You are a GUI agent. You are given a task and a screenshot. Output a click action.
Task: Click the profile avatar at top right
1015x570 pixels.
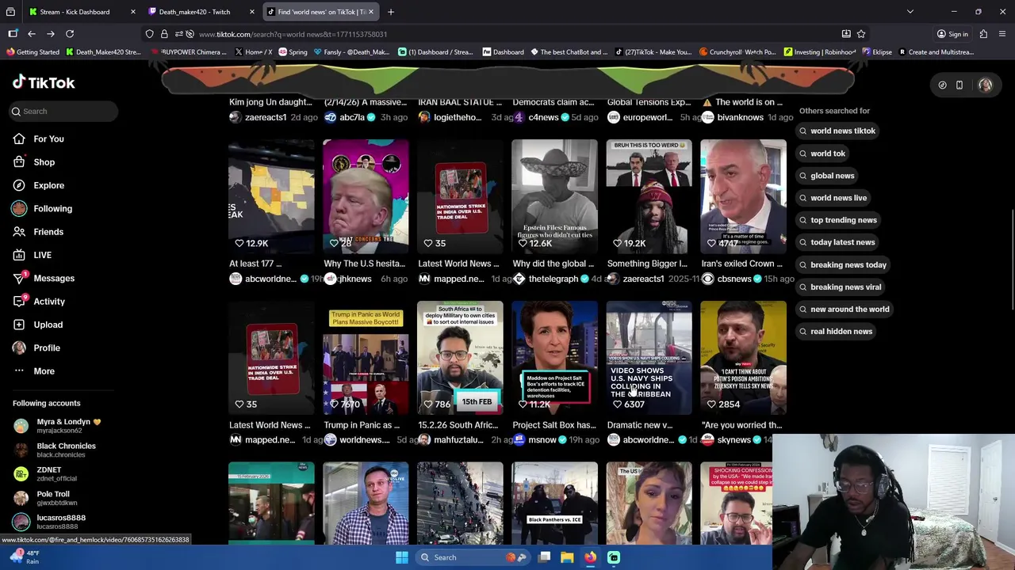pos(985,85)
